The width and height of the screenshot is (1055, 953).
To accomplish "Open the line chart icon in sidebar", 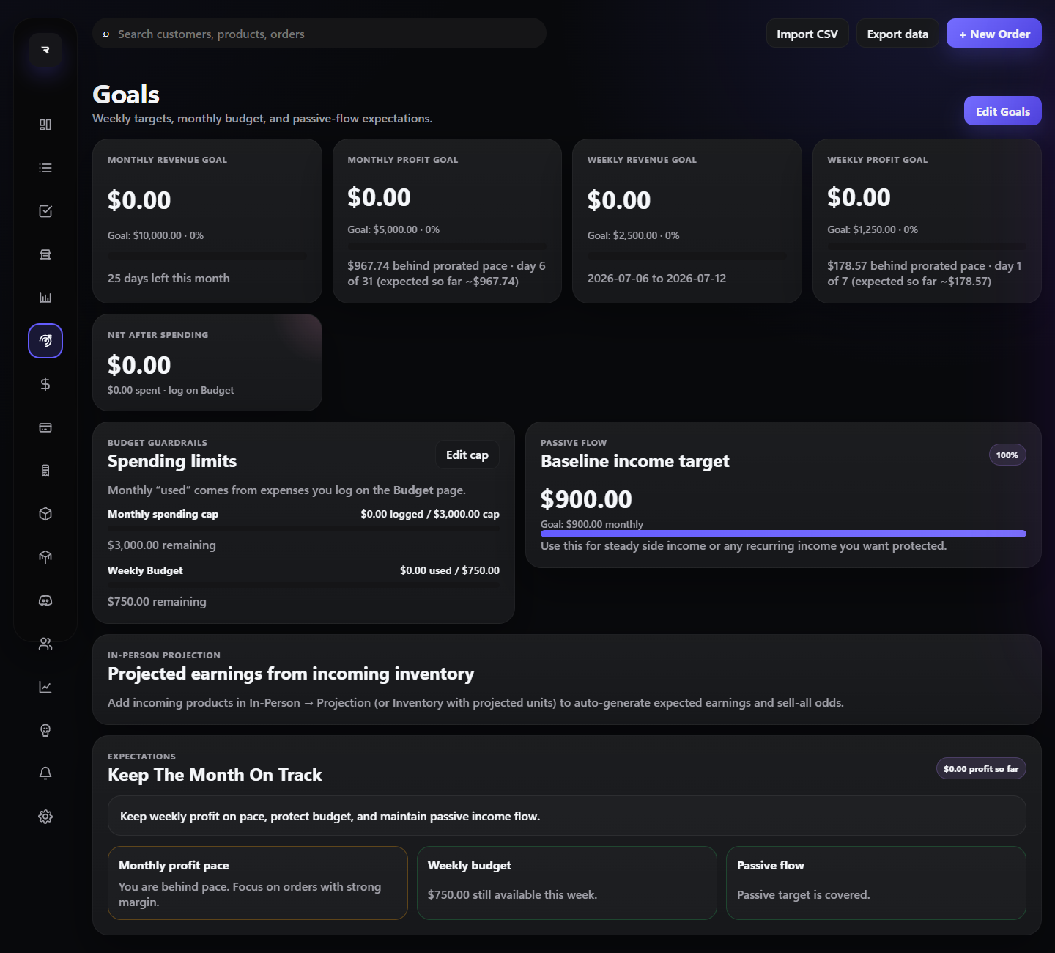I will [45, 687].
